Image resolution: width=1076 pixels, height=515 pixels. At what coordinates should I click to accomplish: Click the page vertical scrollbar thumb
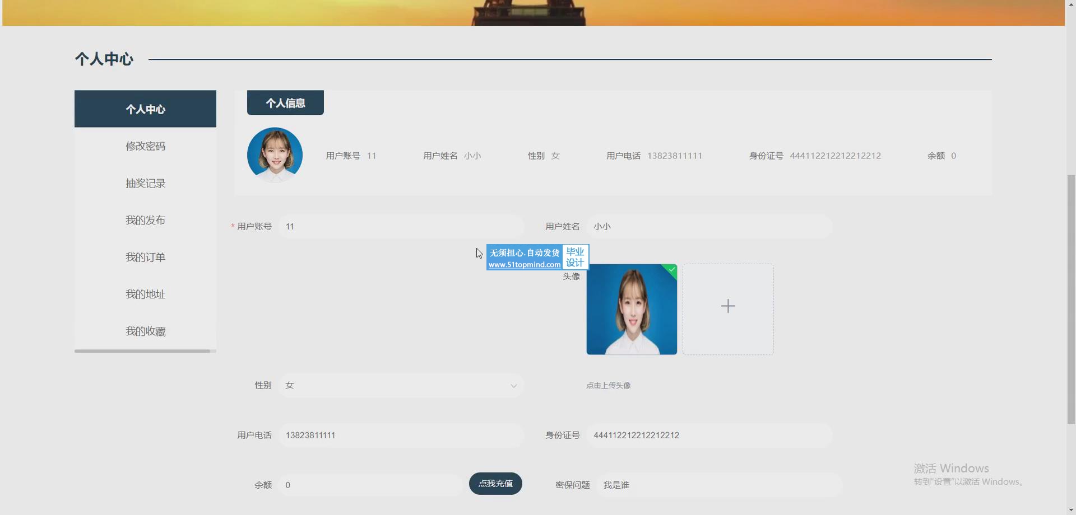pyautogui.click(x=1071, y=299)
